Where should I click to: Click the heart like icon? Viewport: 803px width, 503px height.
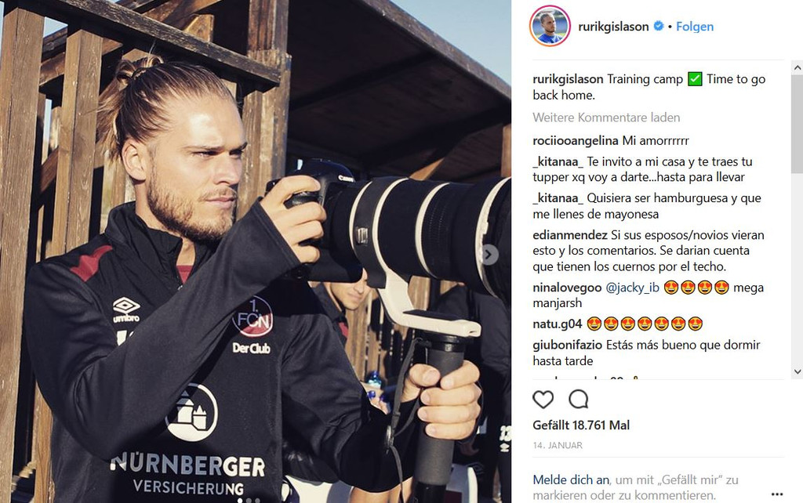click(543, 399)
